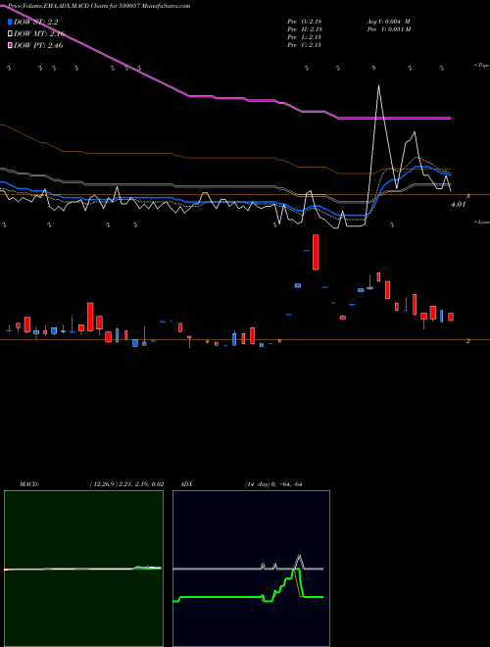Click the '<Tops' marker label
This screenshot has width=490, height=647.
click(481, 66)
